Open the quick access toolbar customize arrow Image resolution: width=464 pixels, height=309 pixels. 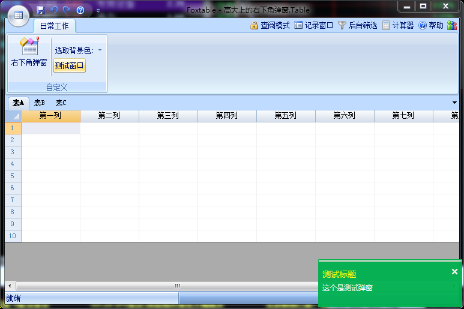click(98, 11)
